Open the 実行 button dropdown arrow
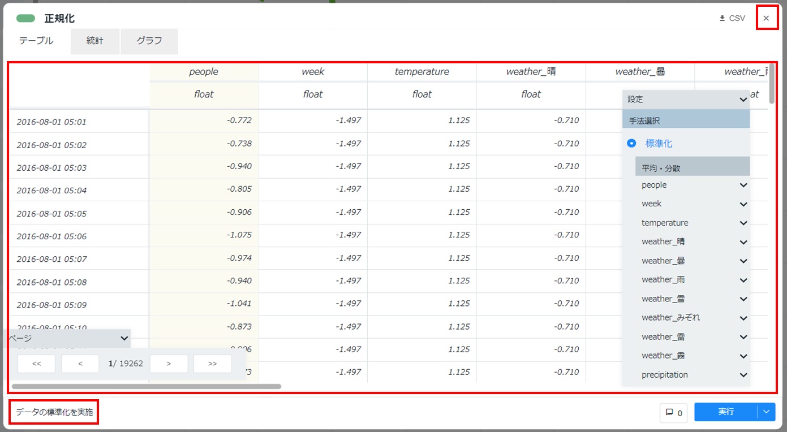 (x=767, y=412)
